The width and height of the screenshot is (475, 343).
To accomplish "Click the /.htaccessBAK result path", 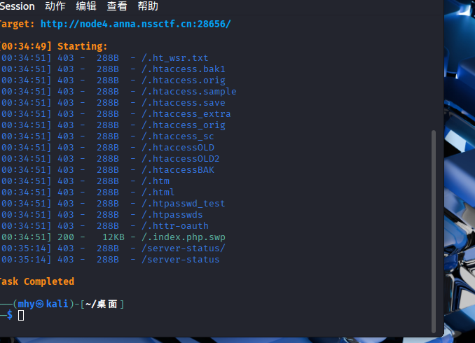I will click(x=177, y=170).
